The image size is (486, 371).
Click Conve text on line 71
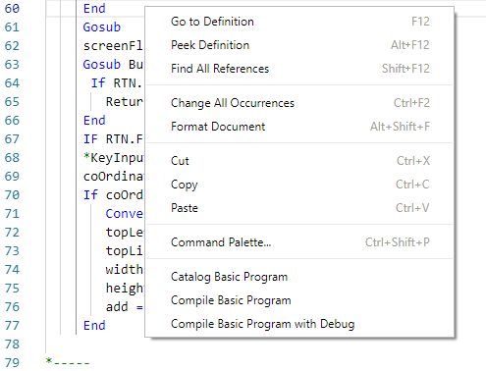coord(125,214)
